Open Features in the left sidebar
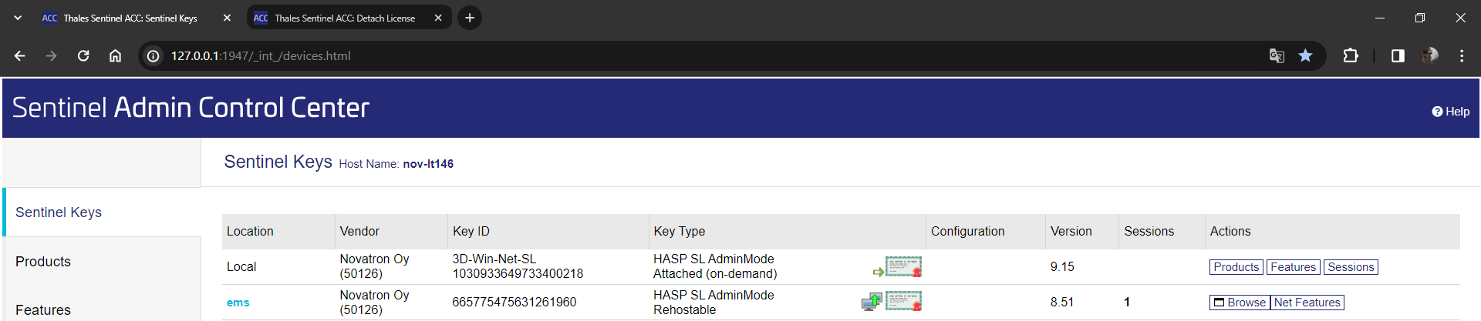The image size is (1481, 321). click(43, 309)
